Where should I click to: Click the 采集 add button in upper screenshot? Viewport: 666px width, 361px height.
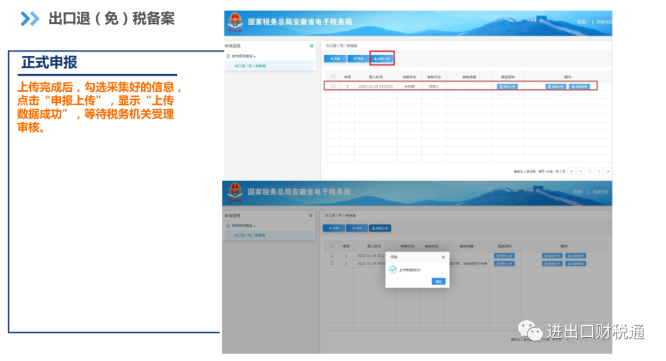click(335, 59)
